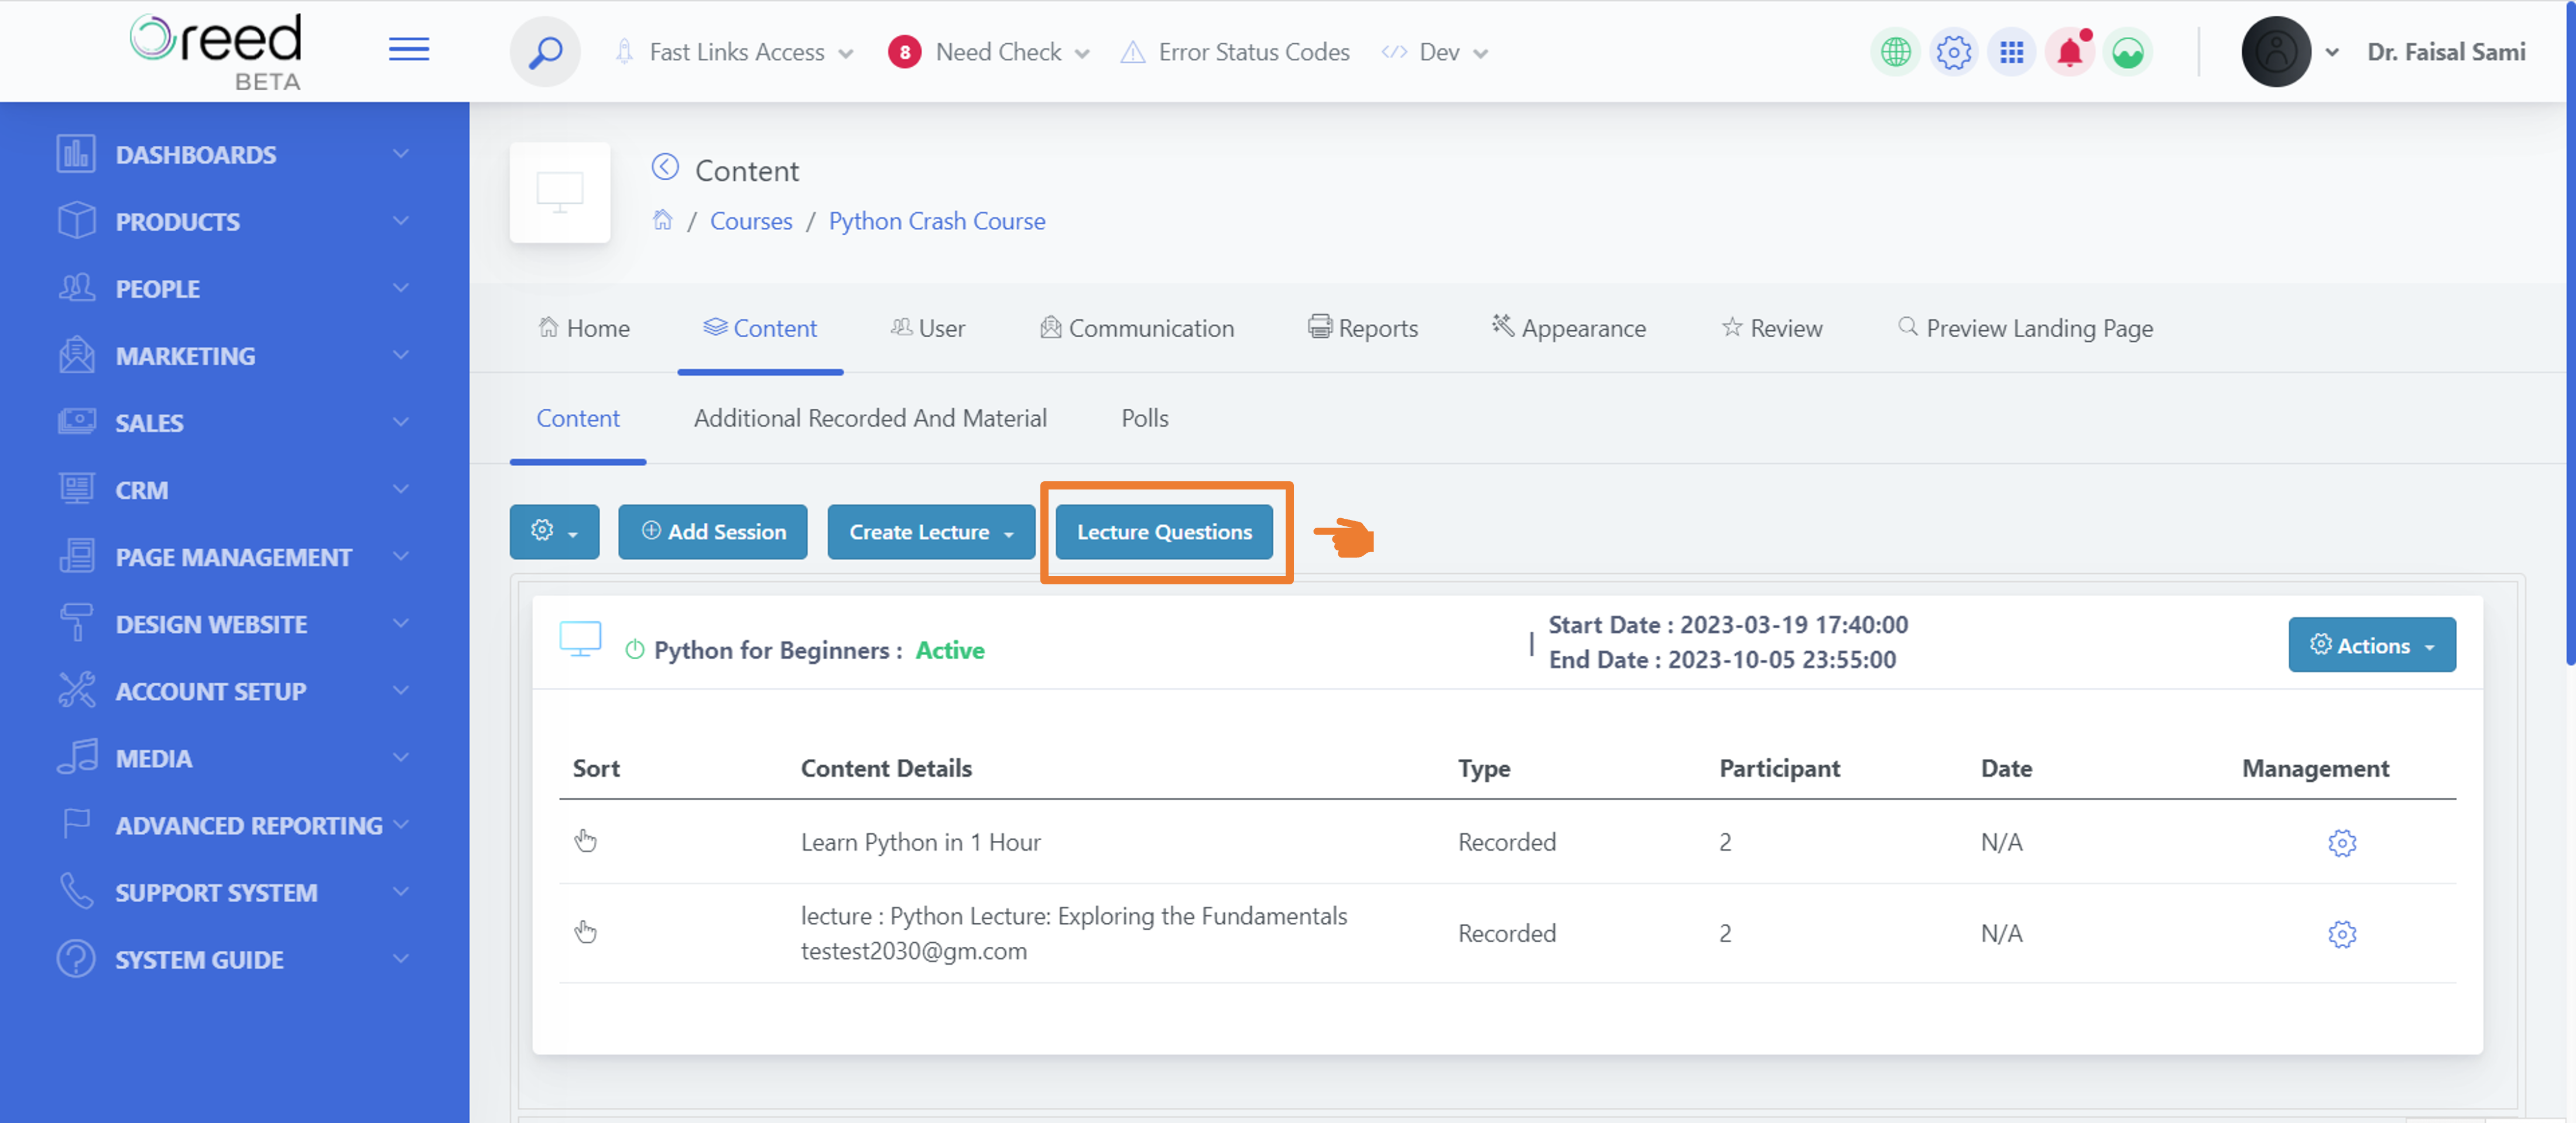
Task: Open the Review tab
Action: [1772, 328]
